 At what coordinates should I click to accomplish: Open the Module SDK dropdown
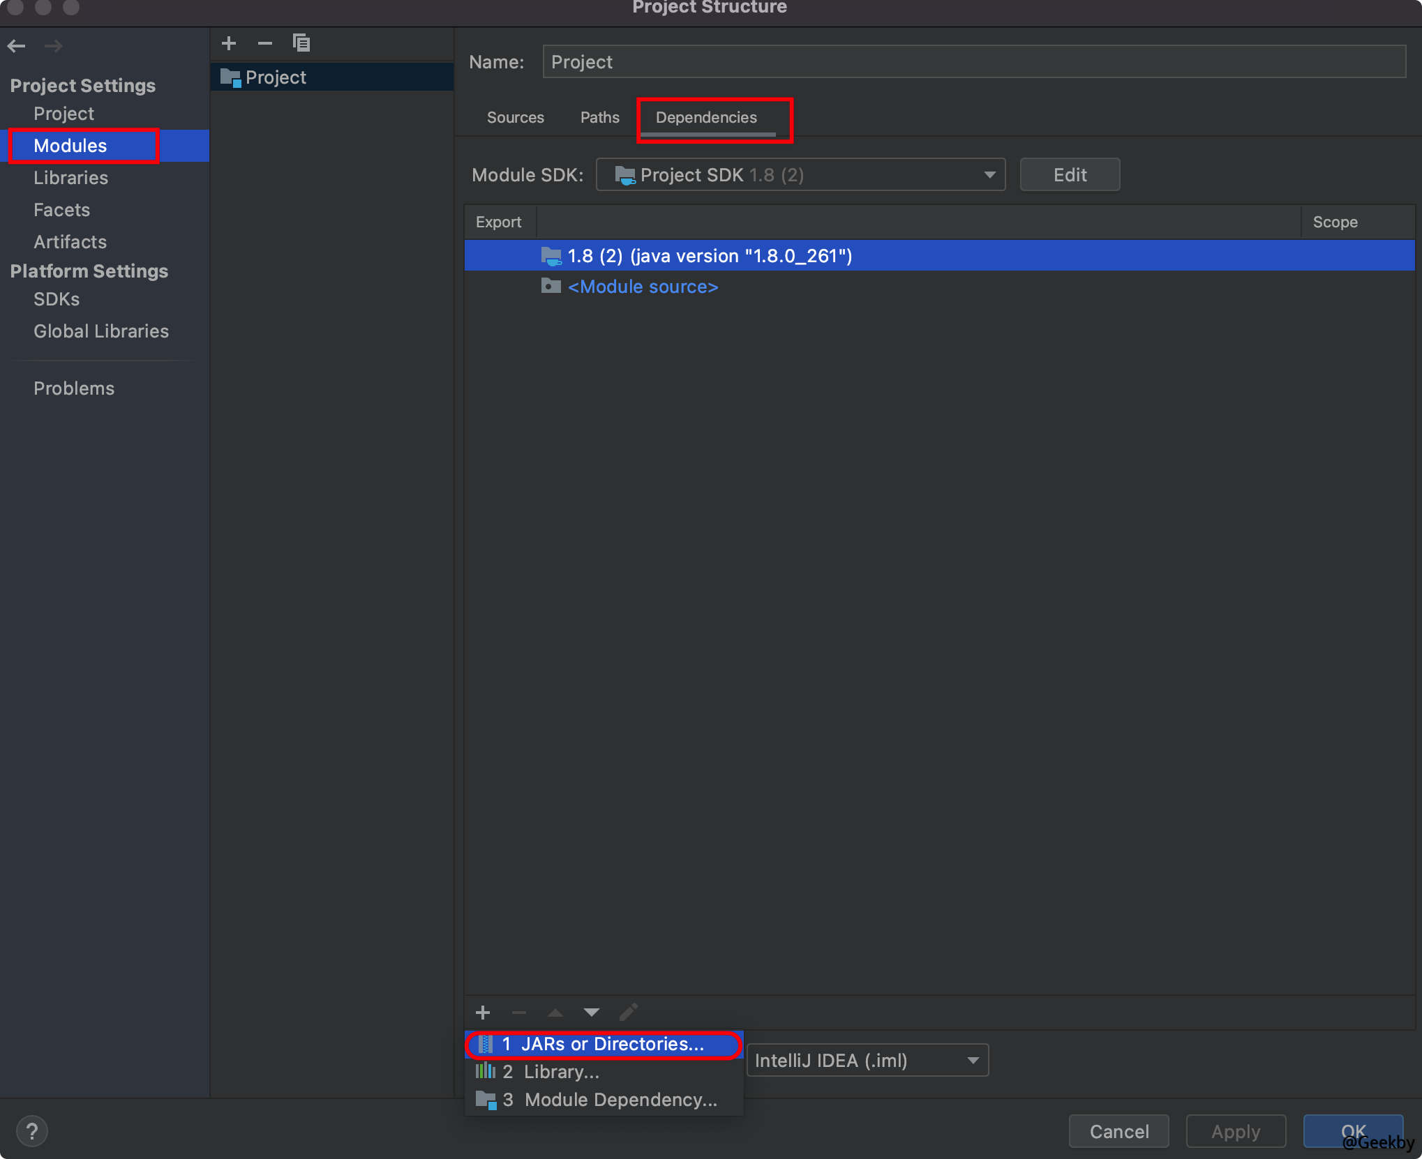tap(800, 174)
